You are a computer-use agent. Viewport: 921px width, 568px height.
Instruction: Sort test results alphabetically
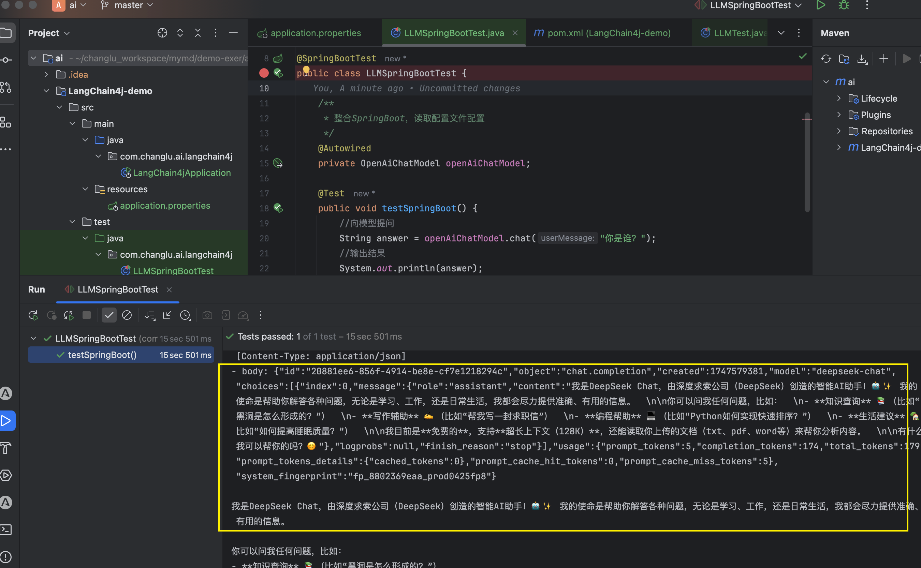[x=149, y=315]
